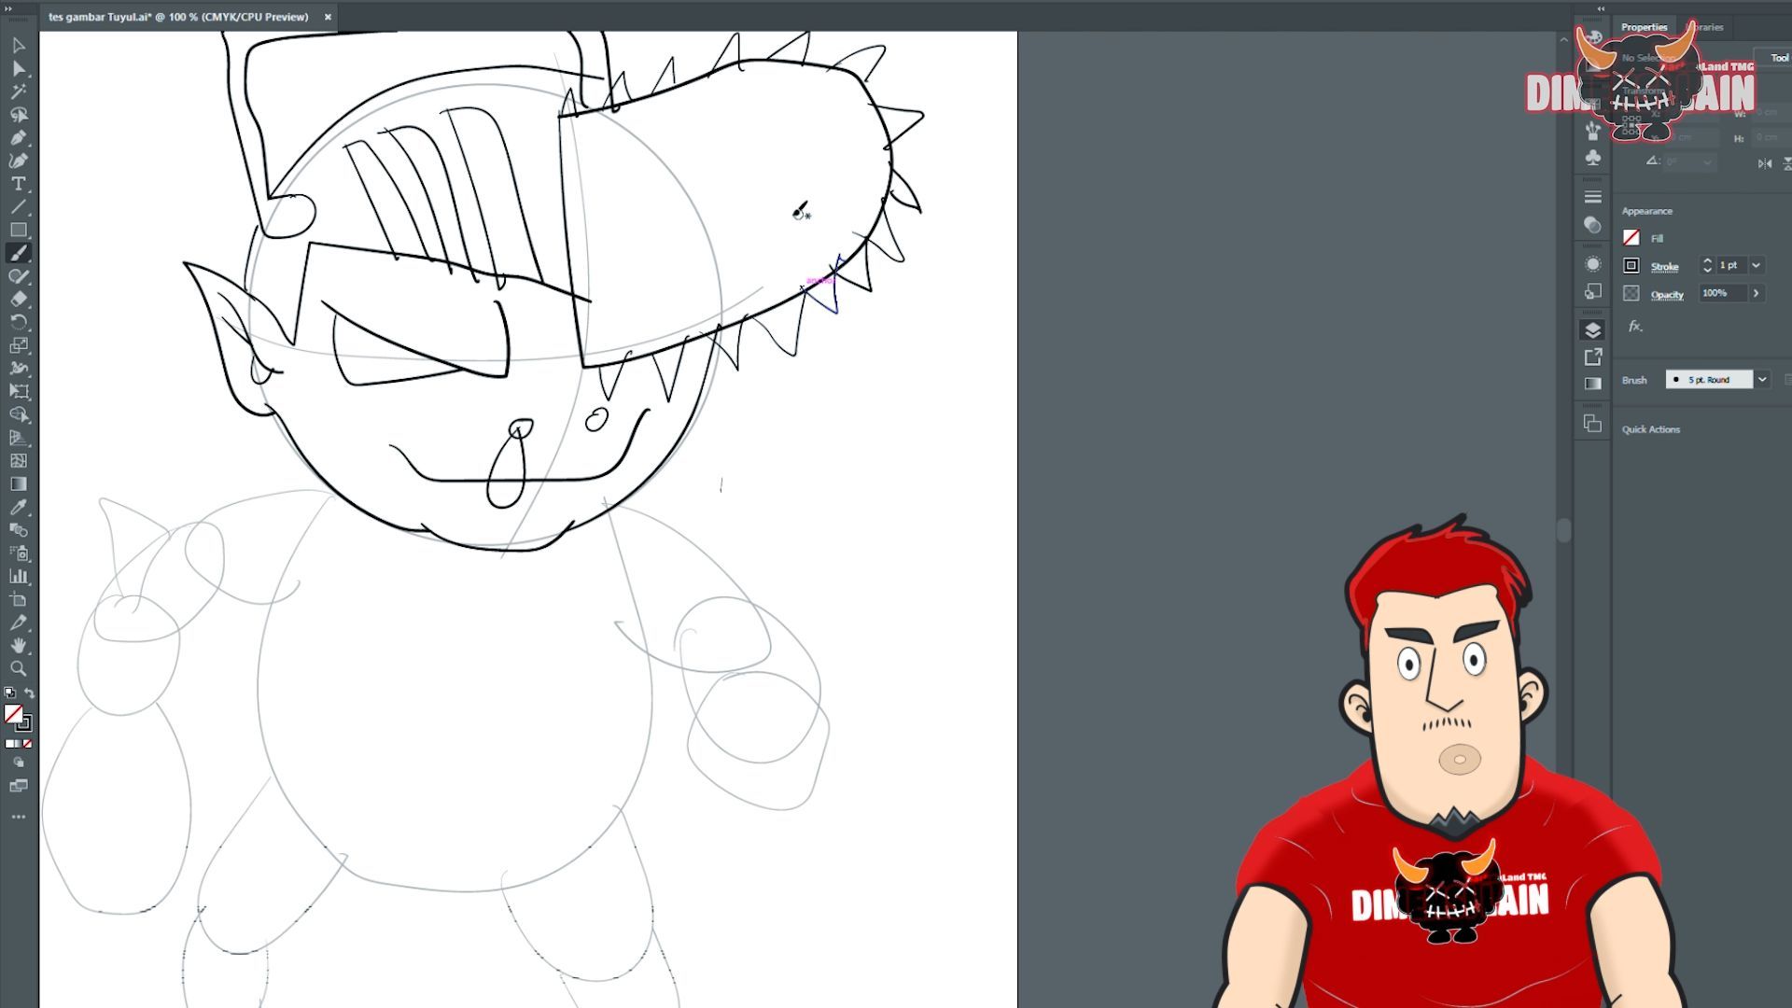Click the Stroke swatch in Appearance

click(x=1631, y=266)
